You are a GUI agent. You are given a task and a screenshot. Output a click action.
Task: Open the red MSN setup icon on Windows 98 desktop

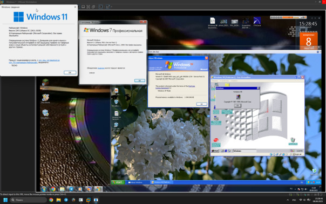tap(216, 142)
